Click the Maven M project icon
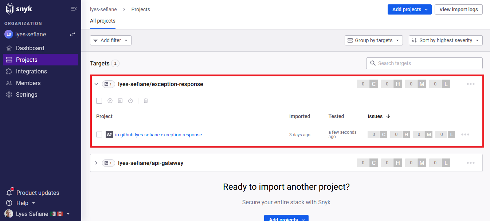The height and width of the screenshot is (221, 490). point(109,134)
